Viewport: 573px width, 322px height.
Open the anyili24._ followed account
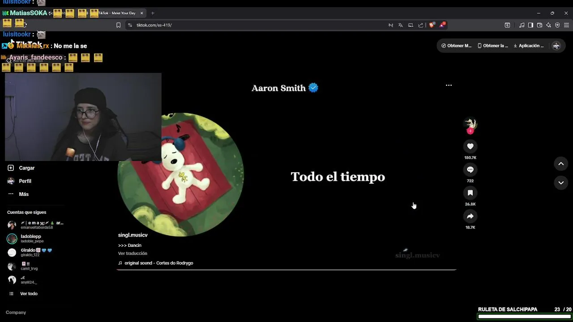[x=22, y=280]
